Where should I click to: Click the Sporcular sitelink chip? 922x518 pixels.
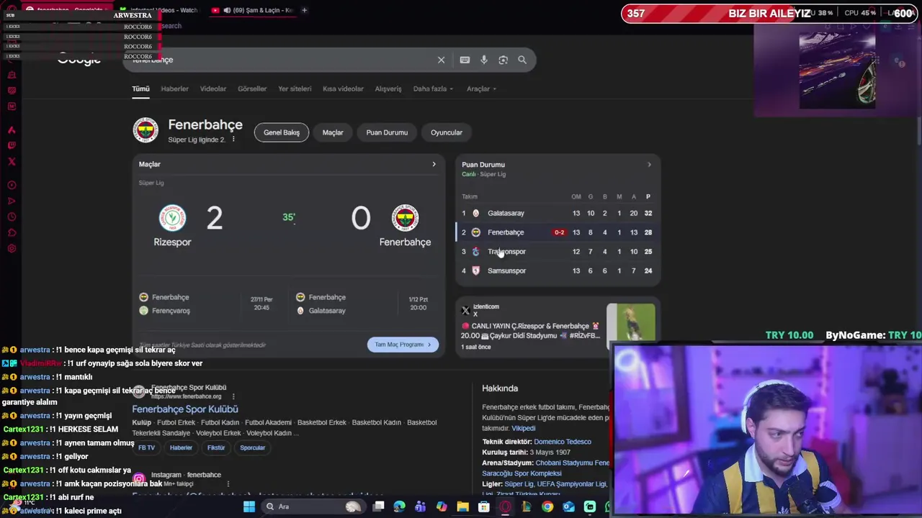[x=252, y=447]
